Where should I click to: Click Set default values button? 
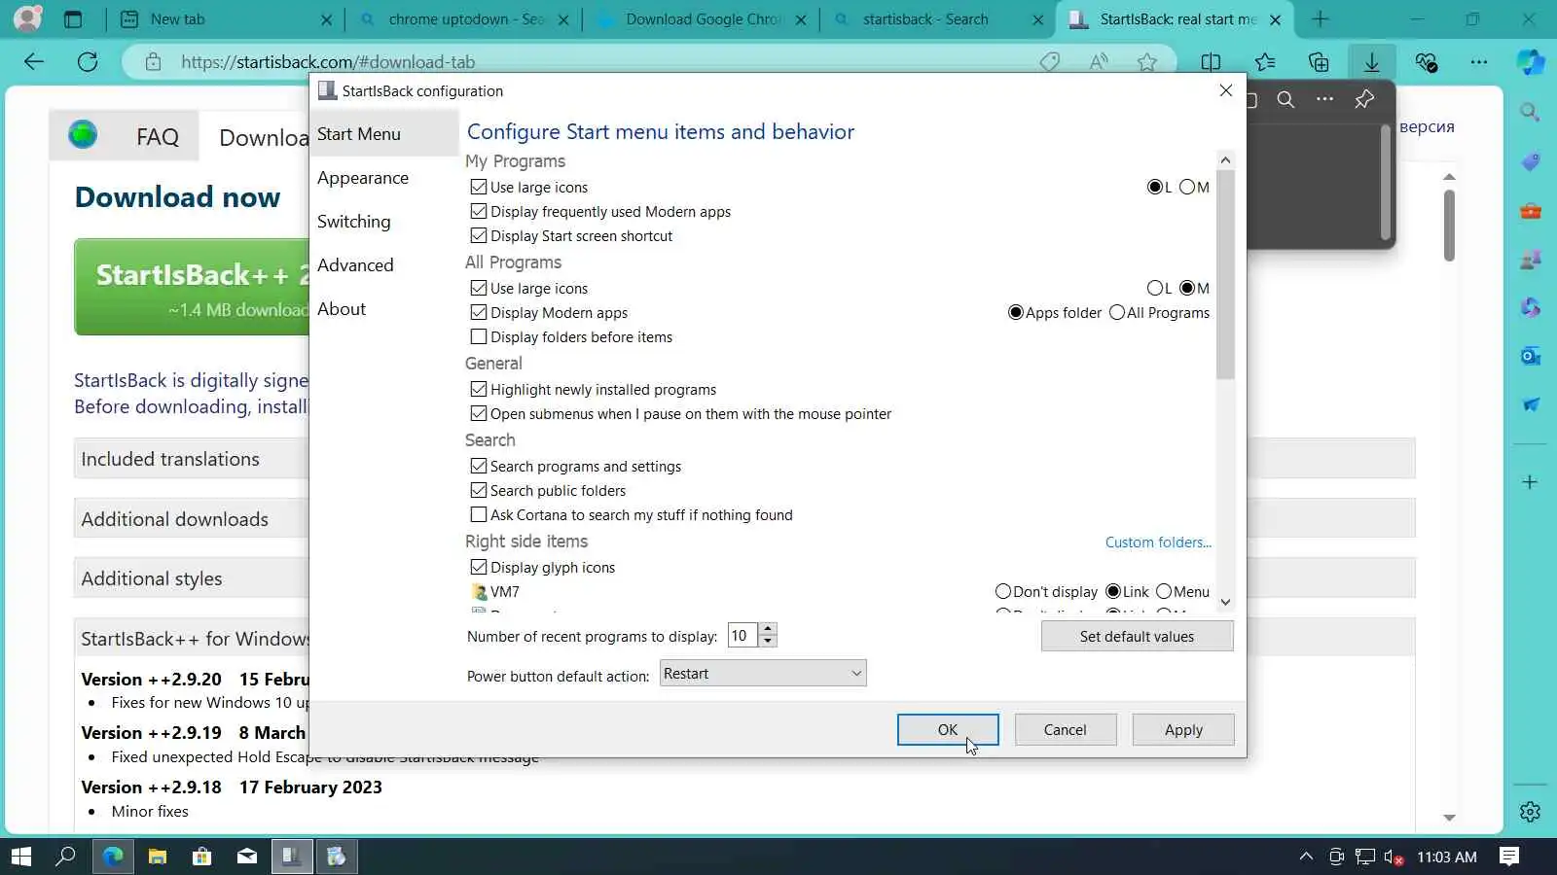pyautogui.click(x=1137, y=637)
